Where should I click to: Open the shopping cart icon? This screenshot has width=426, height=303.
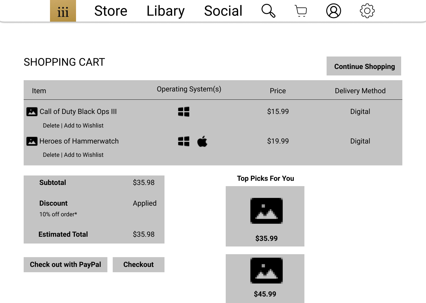(301, 11)
